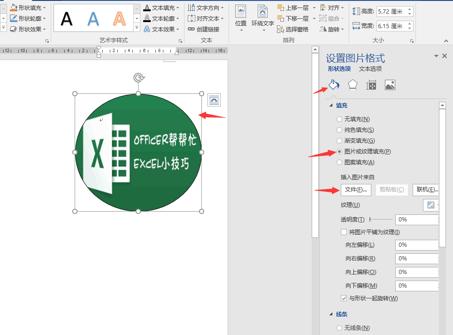
Task: Click the 向下偏移(M) value field
Action: (416, 286)
